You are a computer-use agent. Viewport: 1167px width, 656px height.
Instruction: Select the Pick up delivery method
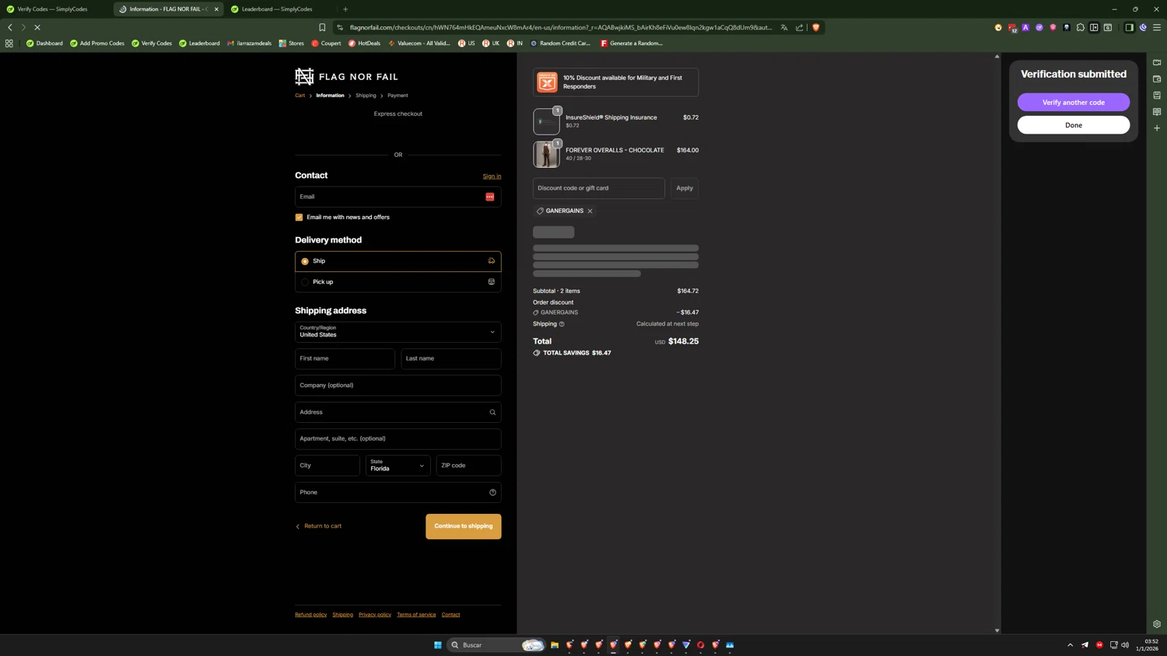click(398, 282)
